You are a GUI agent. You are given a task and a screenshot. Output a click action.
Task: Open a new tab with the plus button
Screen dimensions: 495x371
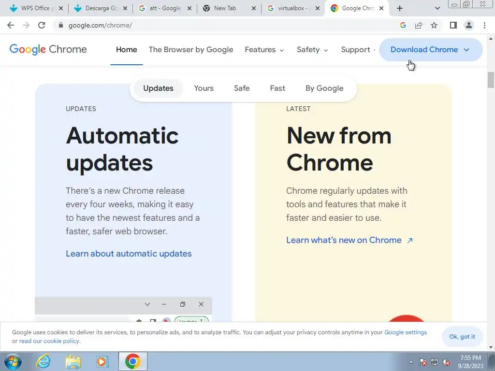[x=400, y=8]
